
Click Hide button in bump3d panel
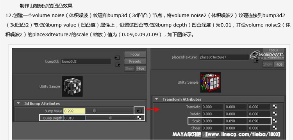[x=141, y=68]
